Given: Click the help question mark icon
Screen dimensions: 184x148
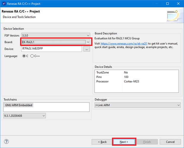Looking at the screenshot, I should [x=6, y=141].
